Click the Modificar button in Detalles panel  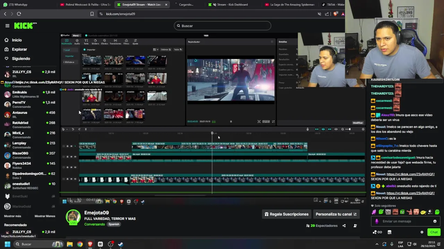pyautogui.click(x=358, y=123)
